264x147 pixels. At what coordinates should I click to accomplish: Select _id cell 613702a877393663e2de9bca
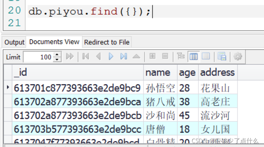(x=78, y=102)
